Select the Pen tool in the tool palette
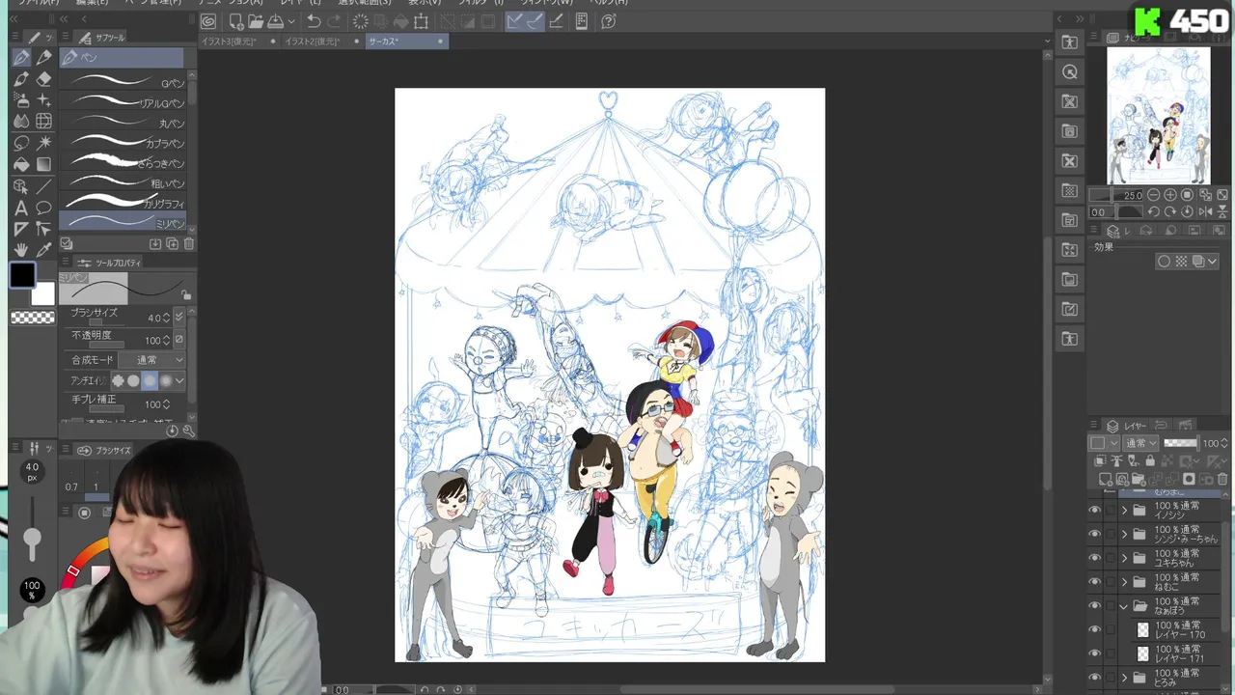1235x695 pixels. 21,58
